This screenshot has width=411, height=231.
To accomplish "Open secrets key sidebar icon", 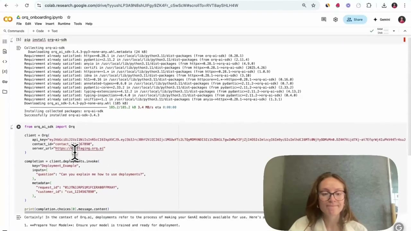I will [5, 81].
